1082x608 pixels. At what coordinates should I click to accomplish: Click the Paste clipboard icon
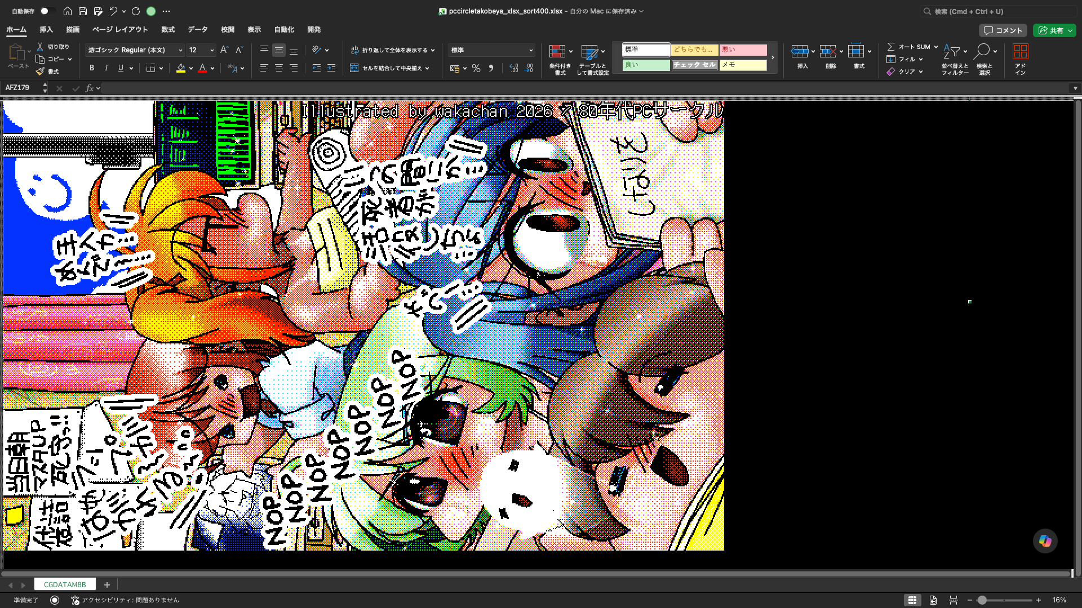[x=16, y=52]
